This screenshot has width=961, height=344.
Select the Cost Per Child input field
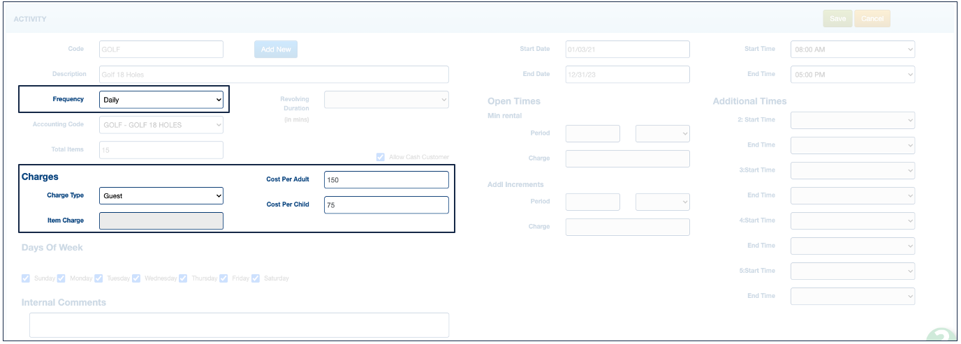point(386,205)
